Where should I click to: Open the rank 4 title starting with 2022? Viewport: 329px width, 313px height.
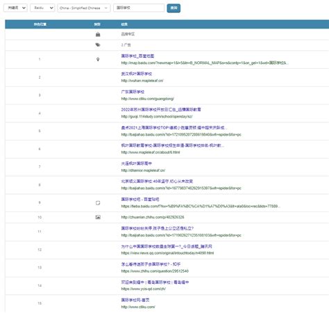click(x=161, y=109)
